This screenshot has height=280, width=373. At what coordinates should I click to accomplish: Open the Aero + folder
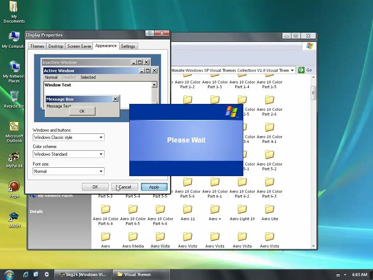[215, 212]
